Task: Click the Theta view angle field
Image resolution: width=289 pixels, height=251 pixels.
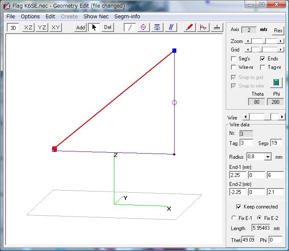Action: tap(257, 102)
